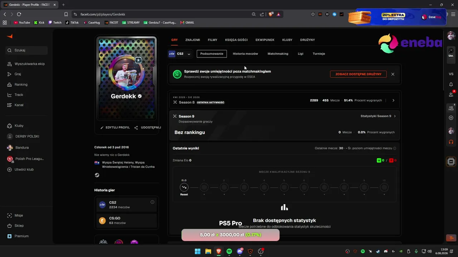Open the Statystyki Season 9 link
The height and width of the screenshot is (257, 458).
[378, 116]
